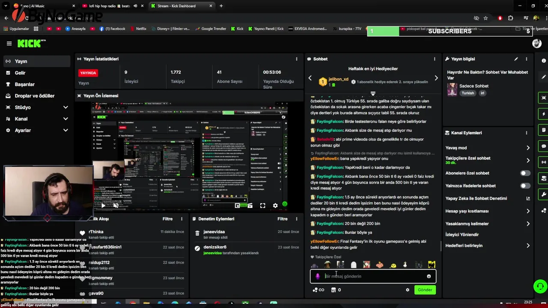Expand the Kanal sidebar section
This screenshot has height=308, width=548.
click(x=37, y=119)
